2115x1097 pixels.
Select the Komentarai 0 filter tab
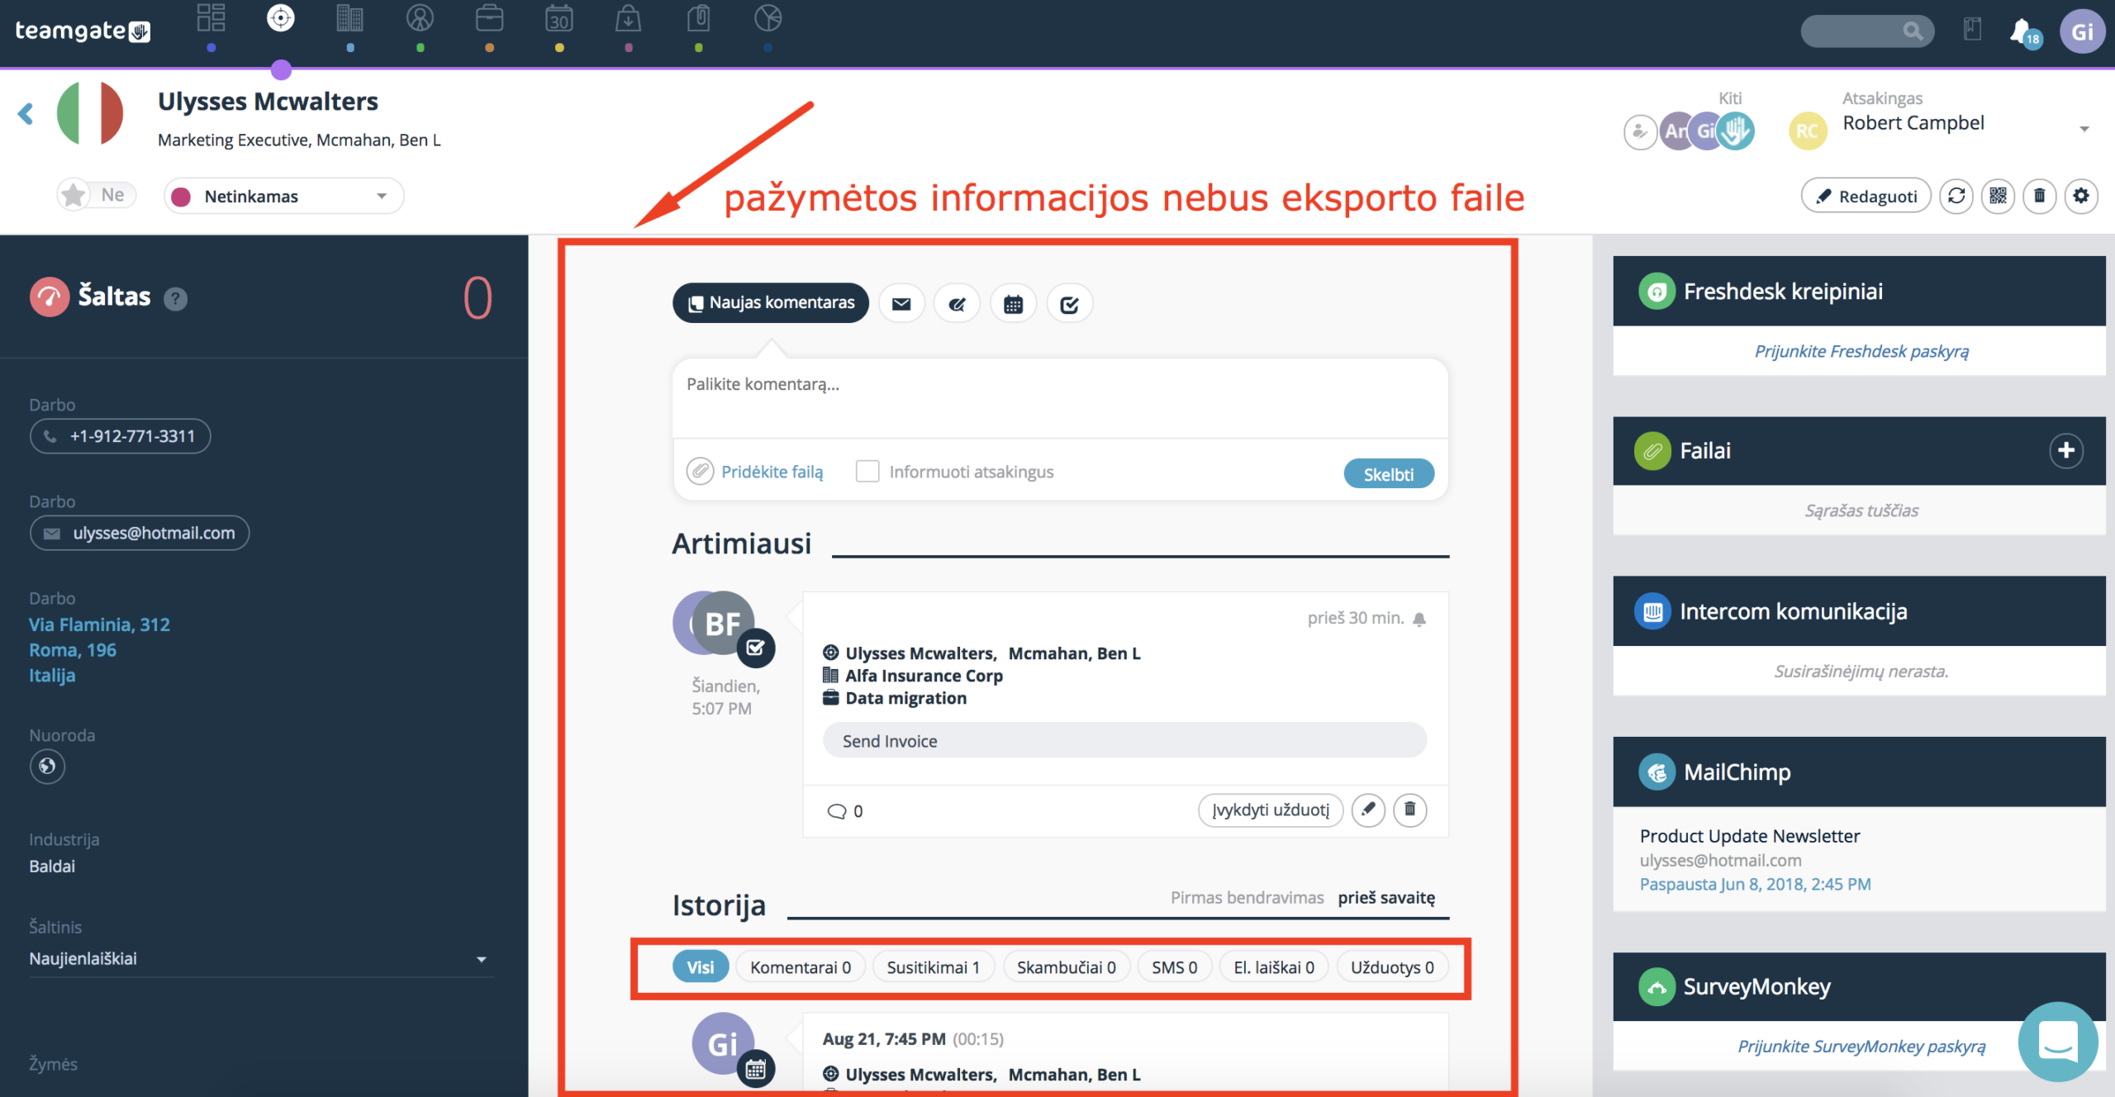[x=801, y=967]
